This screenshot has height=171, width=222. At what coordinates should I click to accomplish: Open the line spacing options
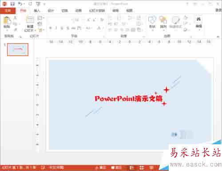(131, 18)
